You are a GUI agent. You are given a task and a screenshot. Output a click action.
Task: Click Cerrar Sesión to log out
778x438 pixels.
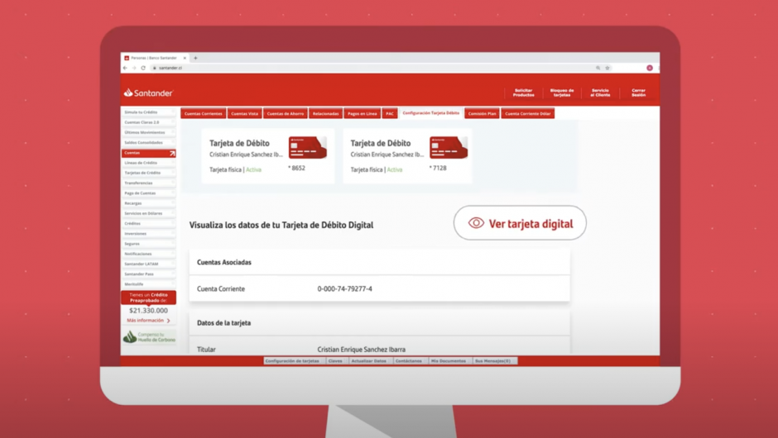pos(639,93)
